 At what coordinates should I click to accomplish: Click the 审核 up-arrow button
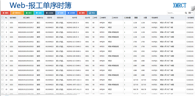coord(39,13)
